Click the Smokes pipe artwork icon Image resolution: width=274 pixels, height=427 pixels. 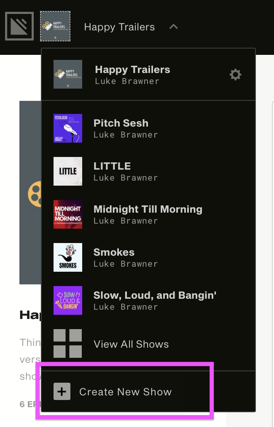(68, 257)
